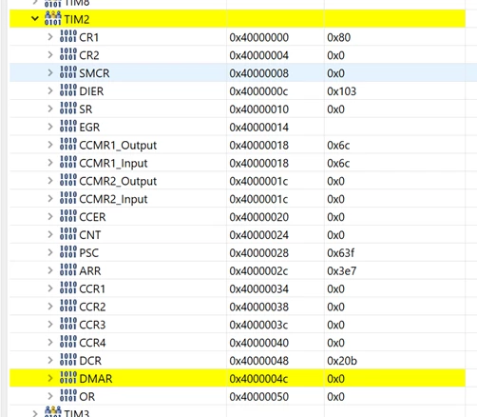
Task: Click PSC value 0x63f
Action: click(x=340, y=253)
